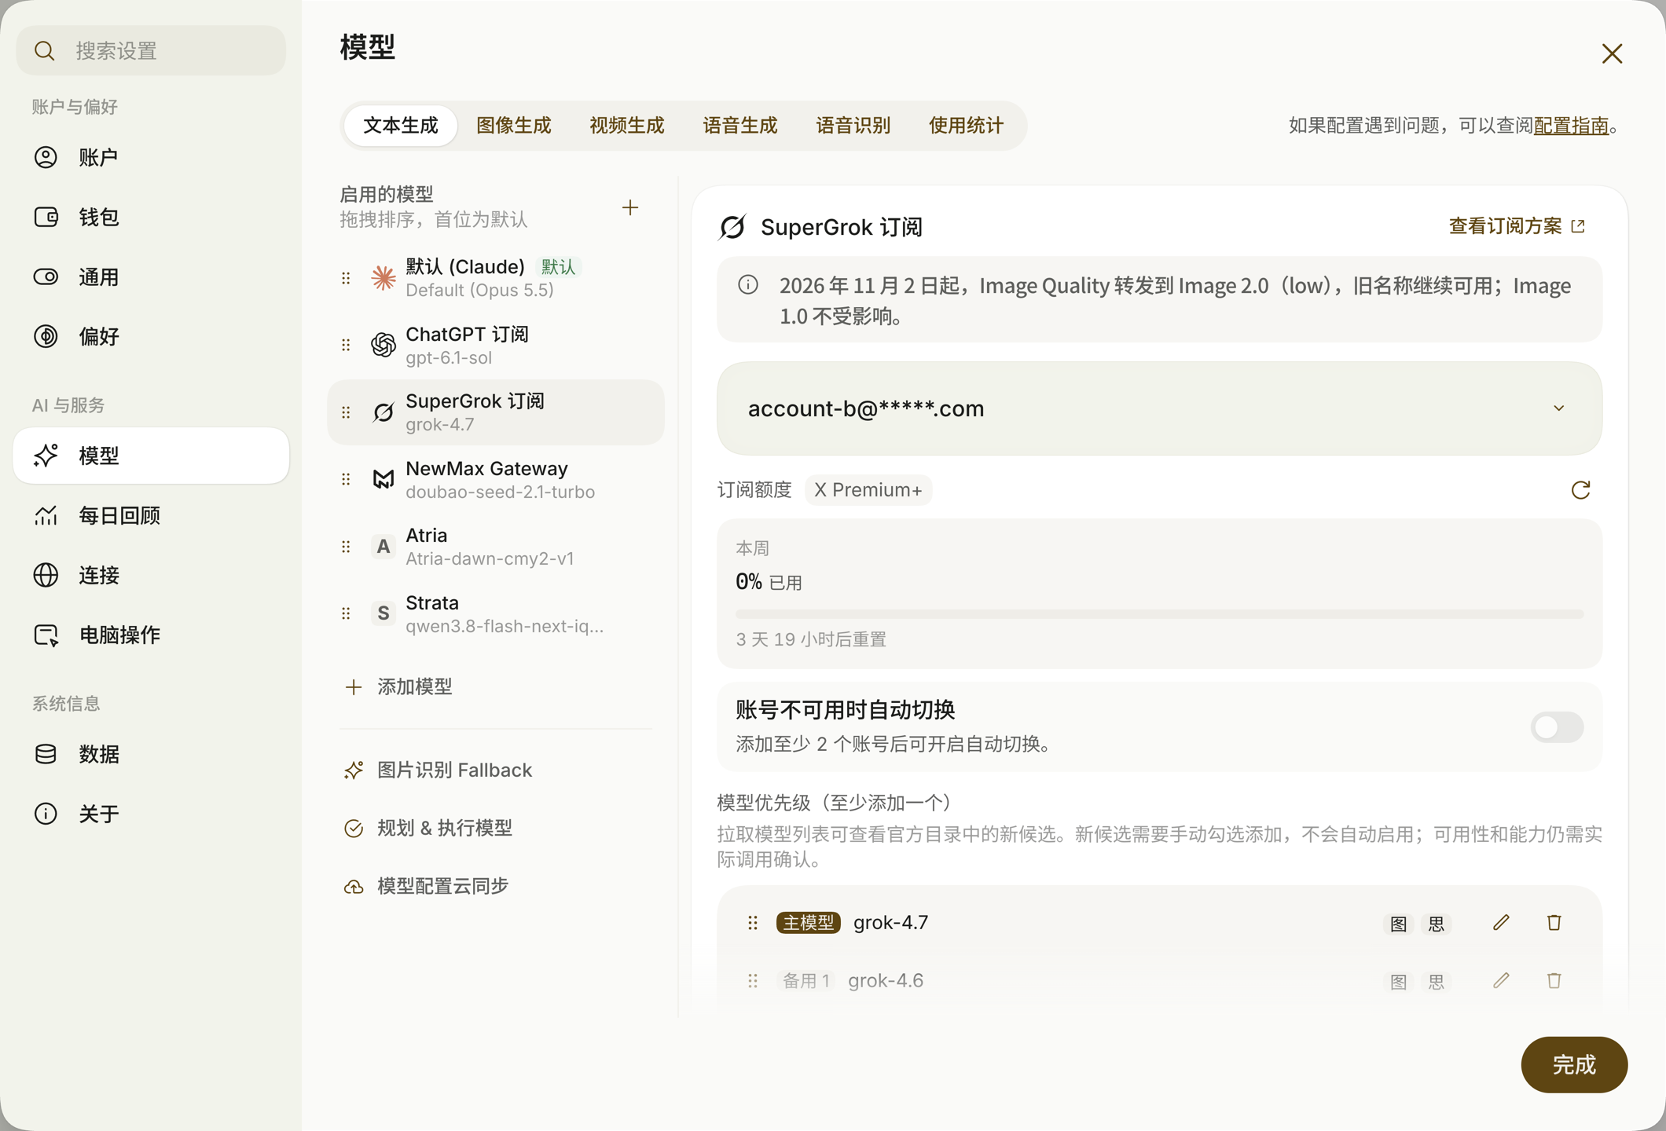
Task: Open the 账户 settings page
Action: pos(151,157)
